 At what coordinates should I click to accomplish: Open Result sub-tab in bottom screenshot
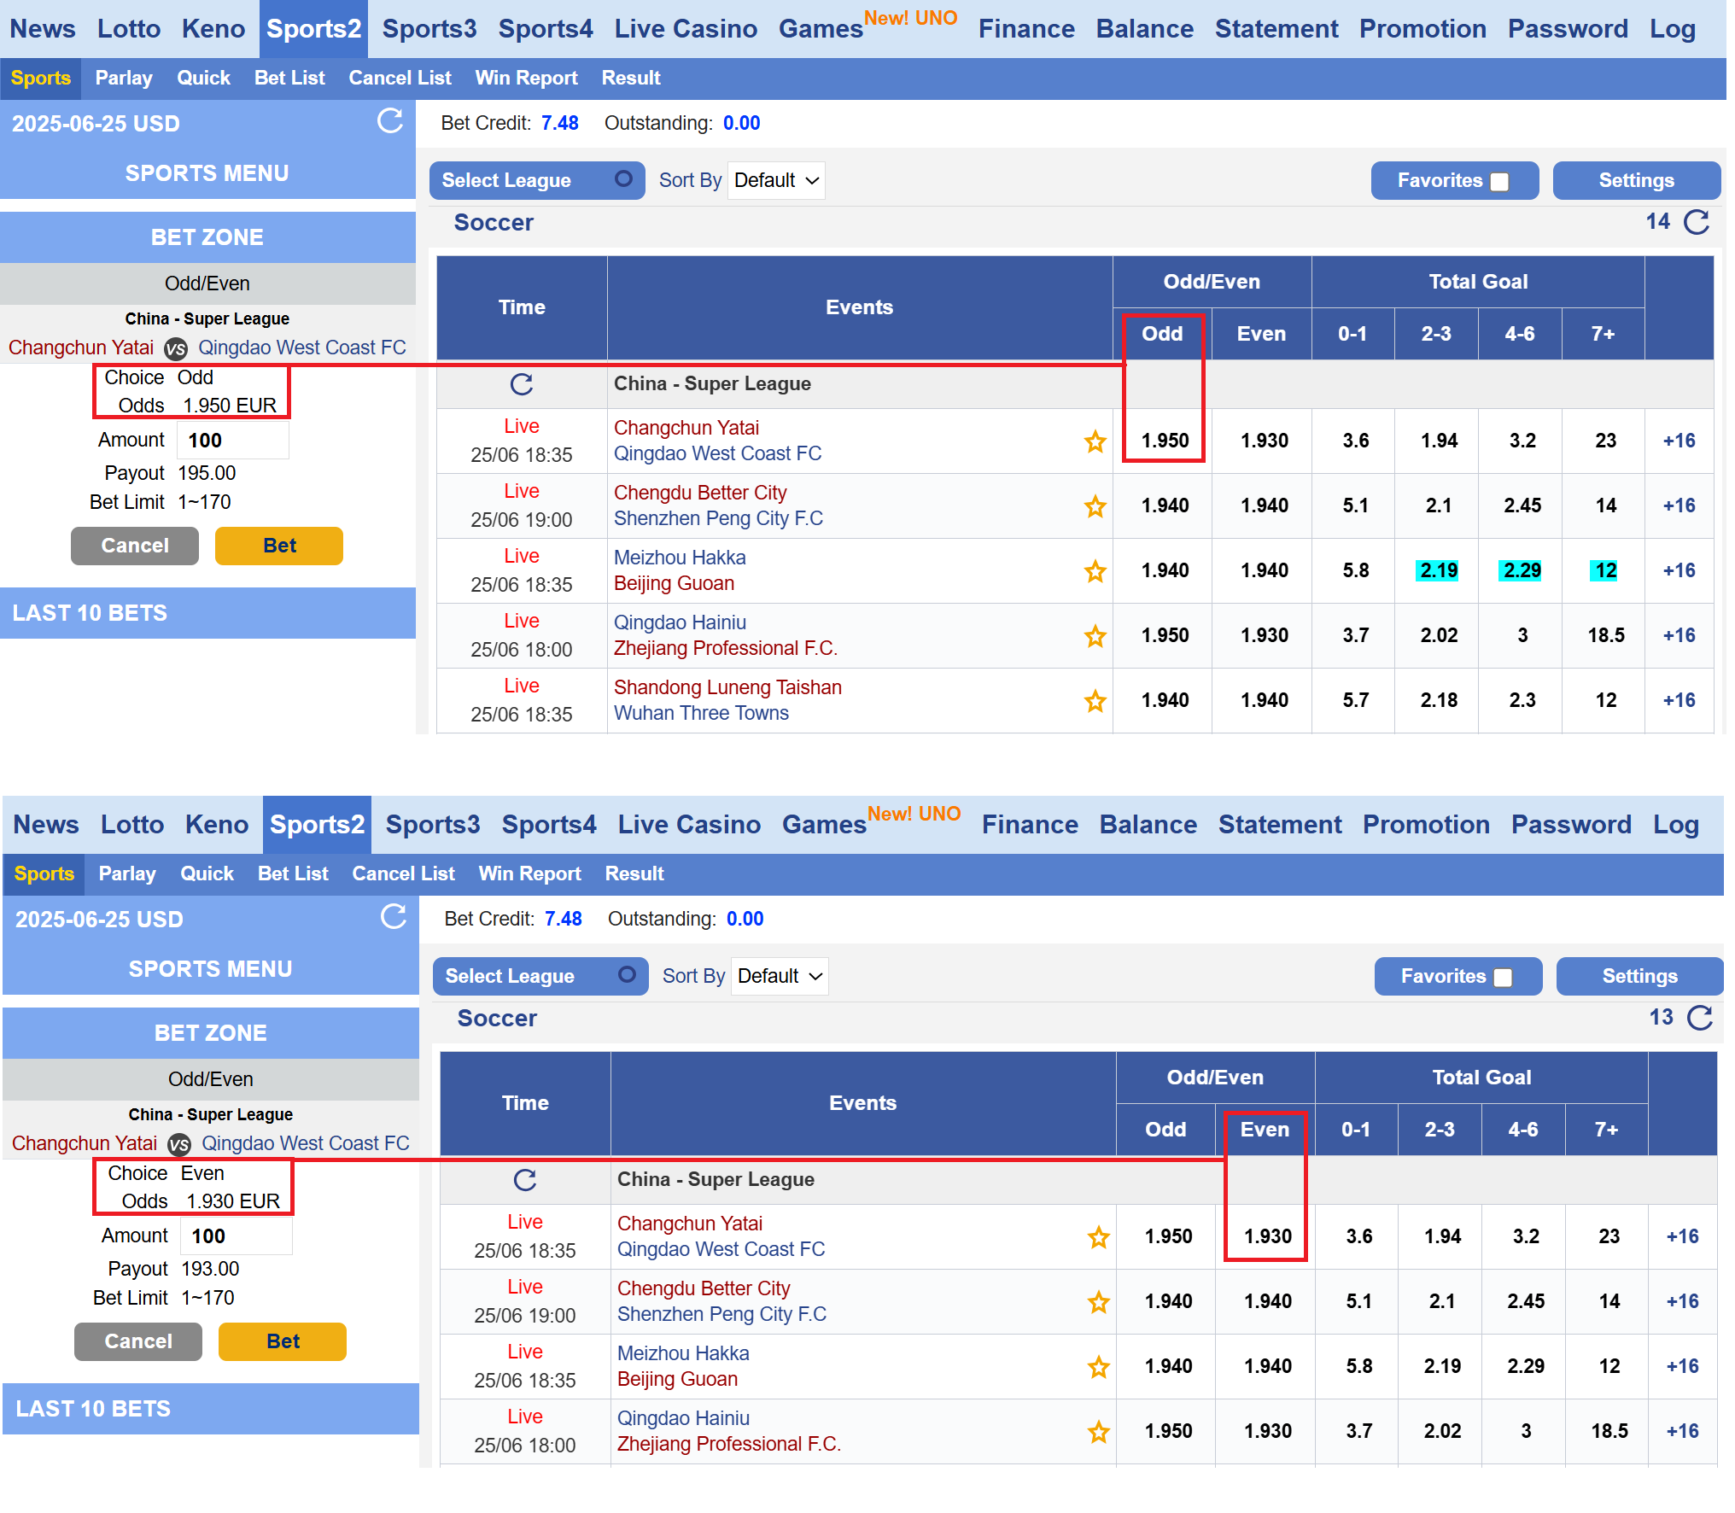(x=634, y=873)
